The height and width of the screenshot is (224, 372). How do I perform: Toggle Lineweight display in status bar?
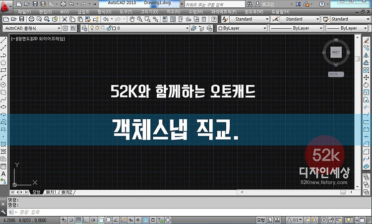pos(138,220)
